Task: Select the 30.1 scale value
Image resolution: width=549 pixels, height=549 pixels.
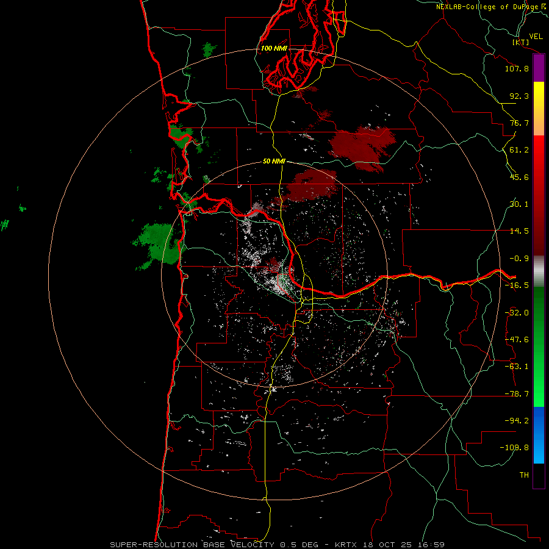Action: [519, 204]
